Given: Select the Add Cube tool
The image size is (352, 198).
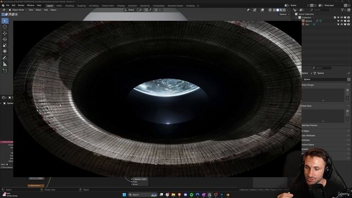Looking at the screenshot, I should click(5, 71).
